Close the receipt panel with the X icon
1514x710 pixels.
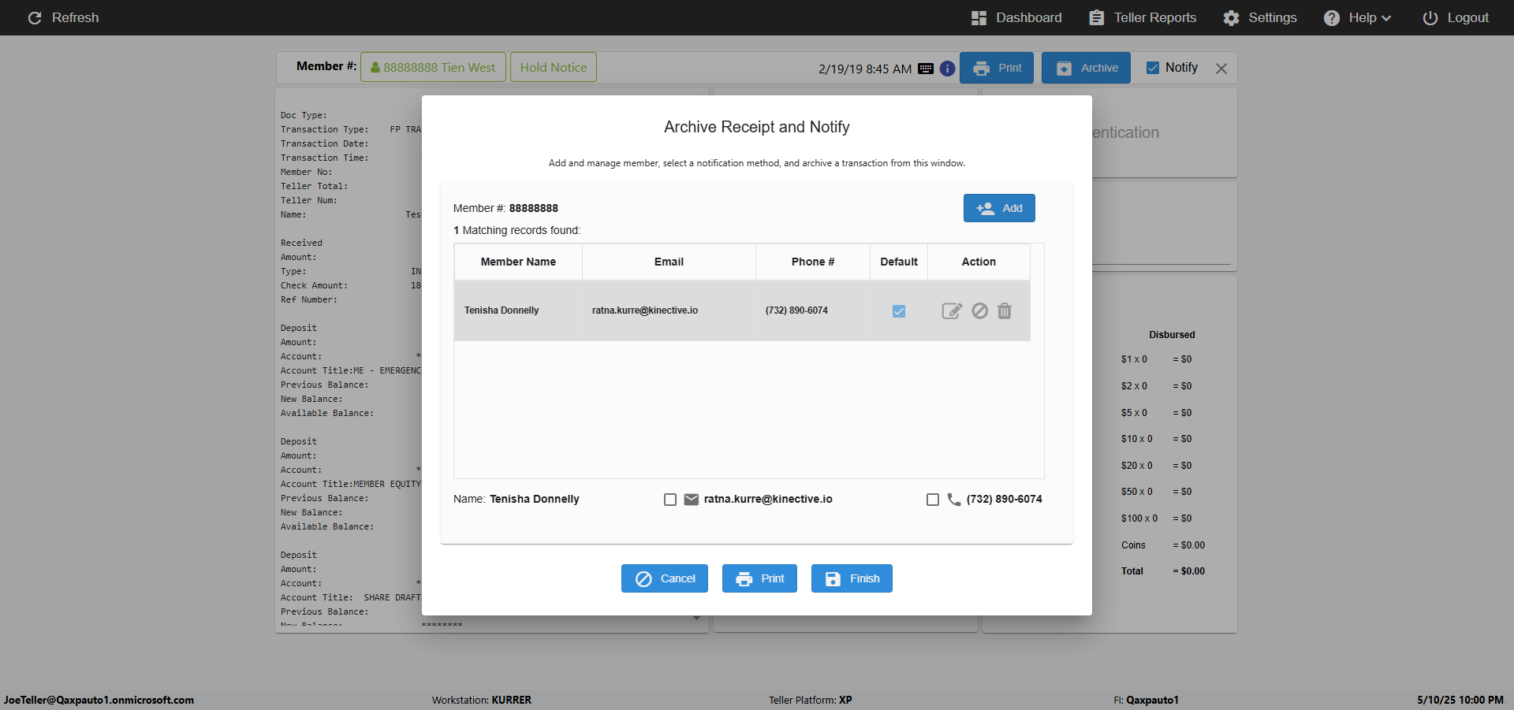coord(1221,69)
